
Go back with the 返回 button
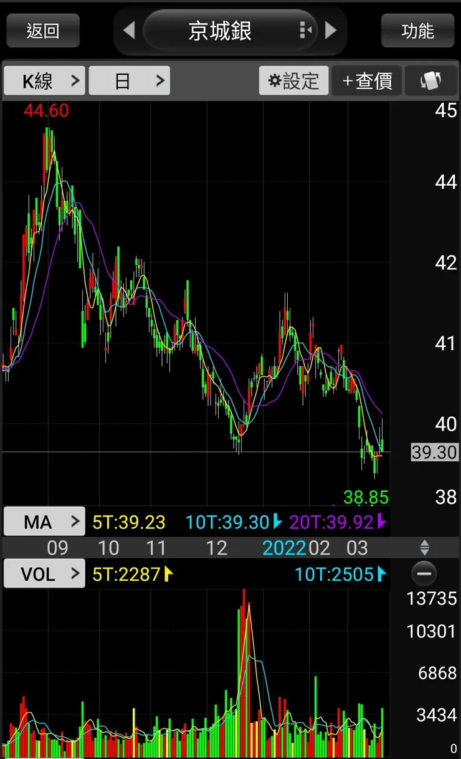click(43, 31)
